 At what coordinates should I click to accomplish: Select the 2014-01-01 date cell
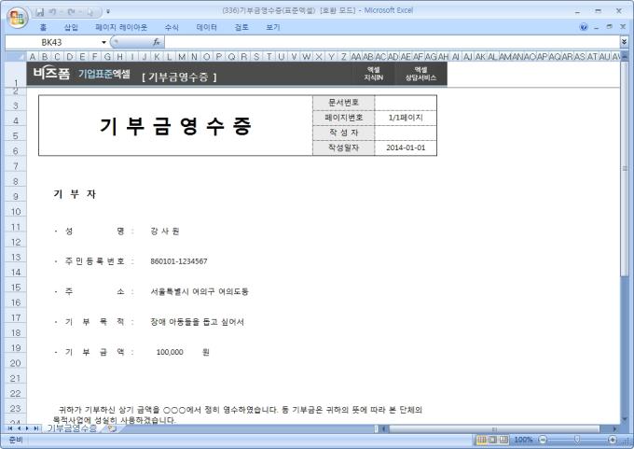(x=406, y=147)
